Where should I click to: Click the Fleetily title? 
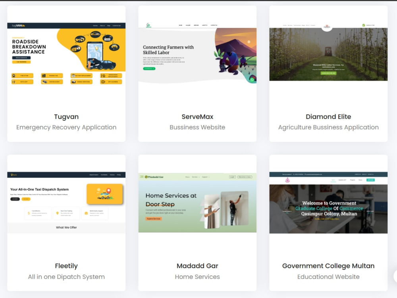point(66,266)
